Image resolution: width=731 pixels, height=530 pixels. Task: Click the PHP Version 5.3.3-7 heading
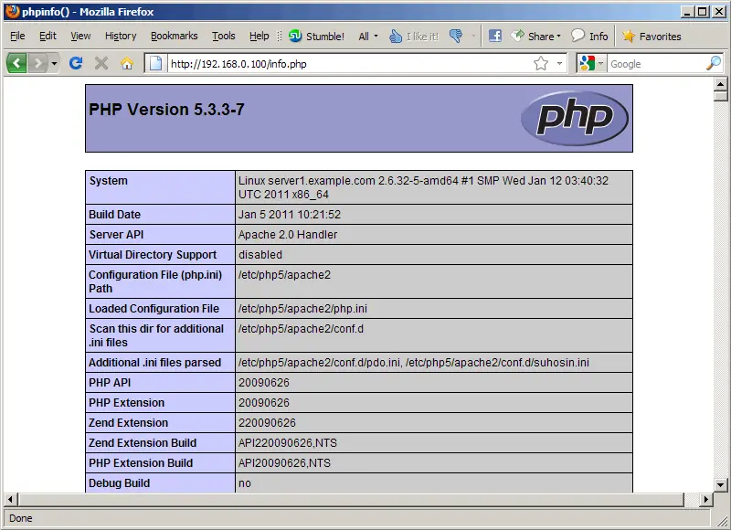click(166, 110)
